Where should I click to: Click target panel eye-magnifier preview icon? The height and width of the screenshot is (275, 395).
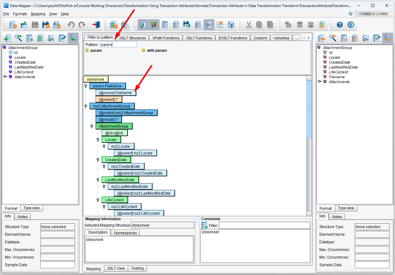pos(366,38)
